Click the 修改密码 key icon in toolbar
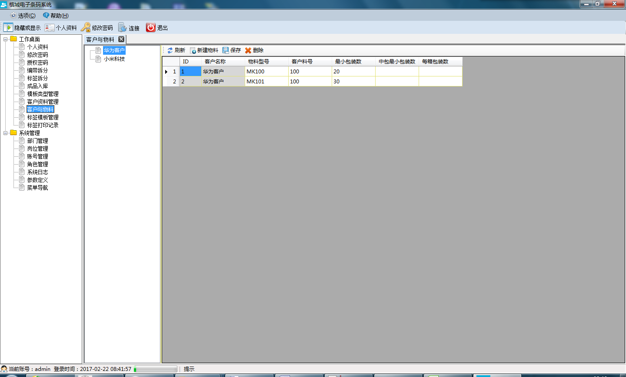Image resolution: width=626 pixels, height=377 pixels. coord(86,27)
